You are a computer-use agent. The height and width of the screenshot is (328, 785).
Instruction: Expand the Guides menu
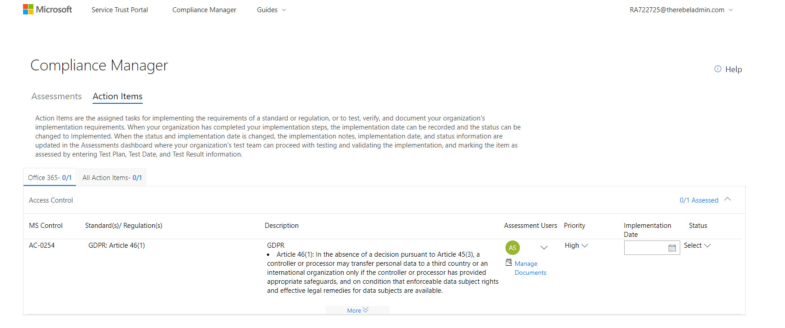click(271, 10)
